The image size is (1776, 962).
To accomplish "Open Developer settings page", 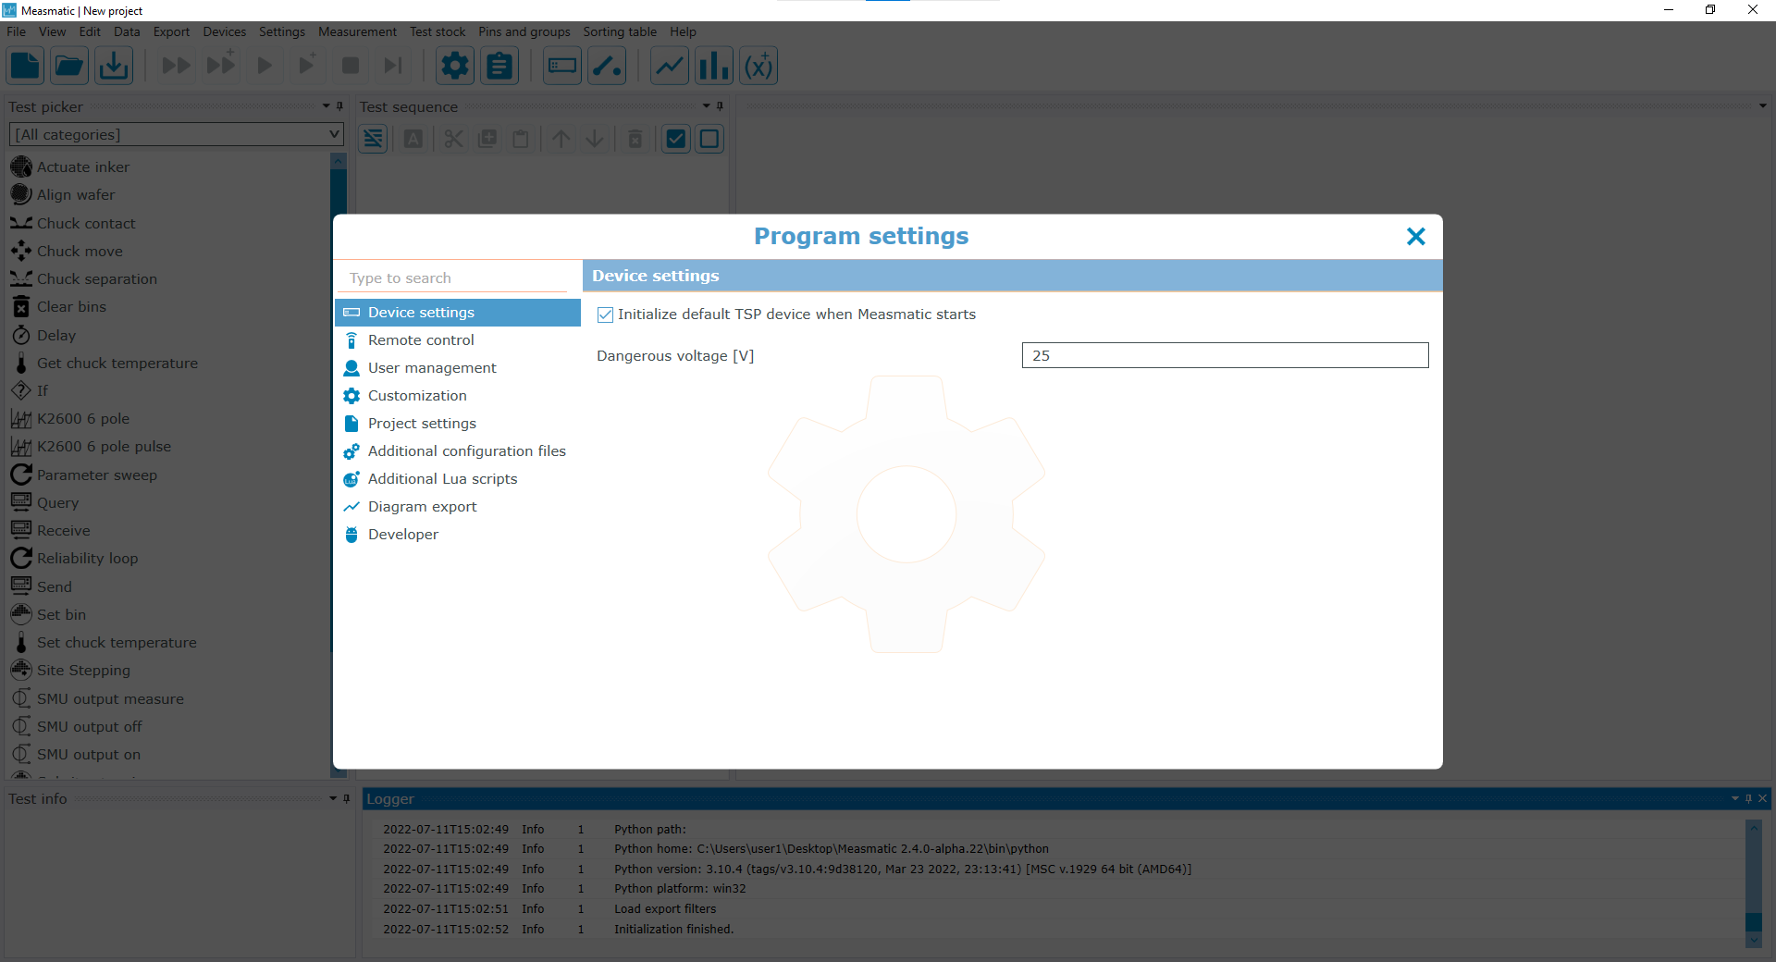I will pyautogui.click(x=458, y=535).
